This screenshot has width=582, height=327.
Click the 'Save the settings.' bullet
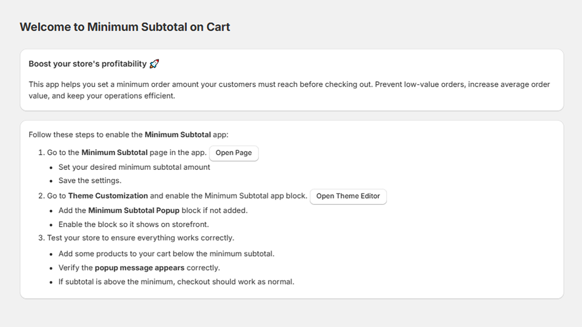click(x=90, y=181)
